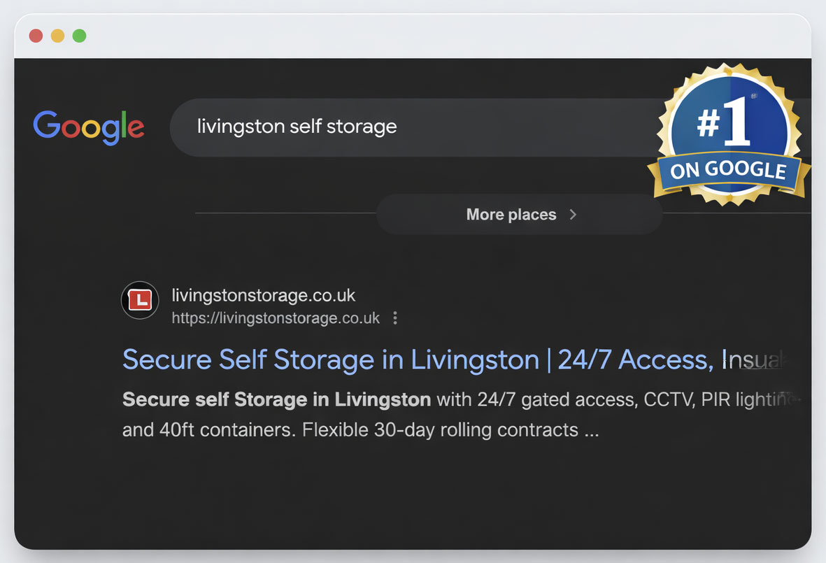826x563 pixels.
Task: Minimize the window with the yellow button
Action: pyautogui.click(x=57, y=36)
